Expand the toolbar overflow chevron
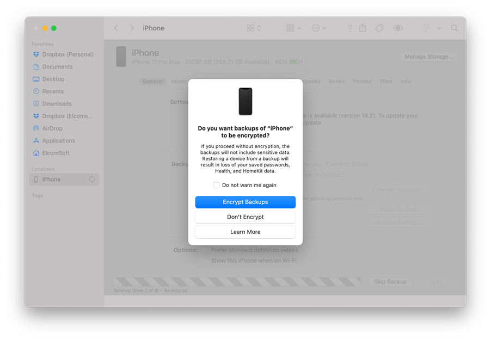 pos(439,28)
